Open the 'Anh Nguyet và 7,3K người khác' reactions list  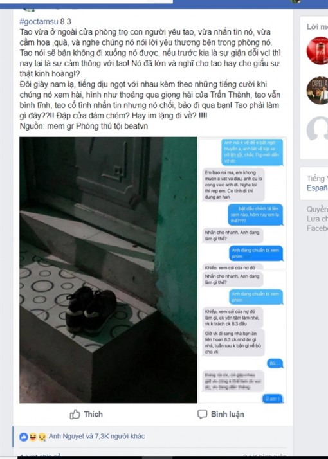[96, 436]
